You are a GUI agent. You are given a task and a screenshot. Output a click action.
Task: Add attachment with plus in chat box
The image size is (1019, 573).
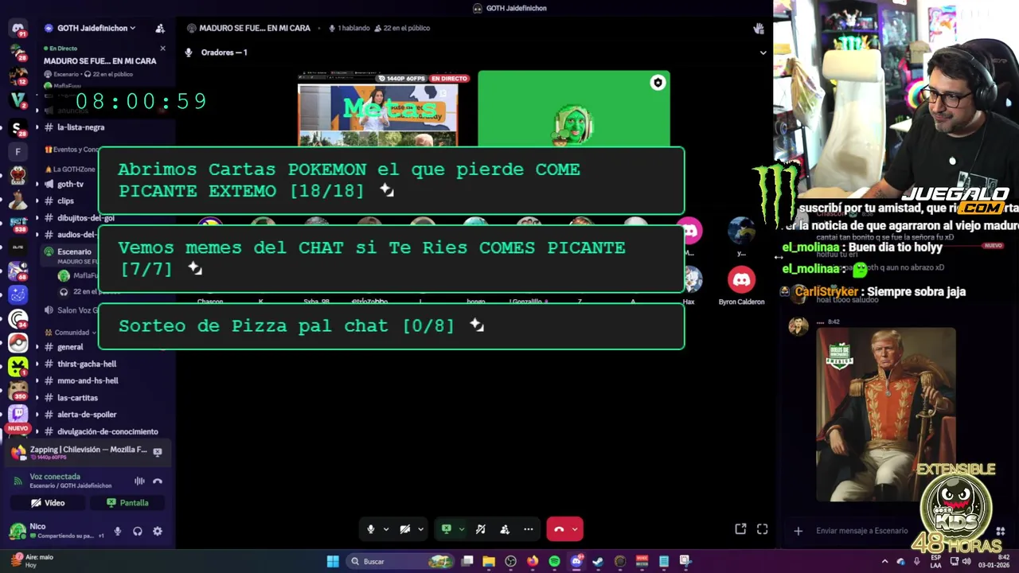click(798, 531)
